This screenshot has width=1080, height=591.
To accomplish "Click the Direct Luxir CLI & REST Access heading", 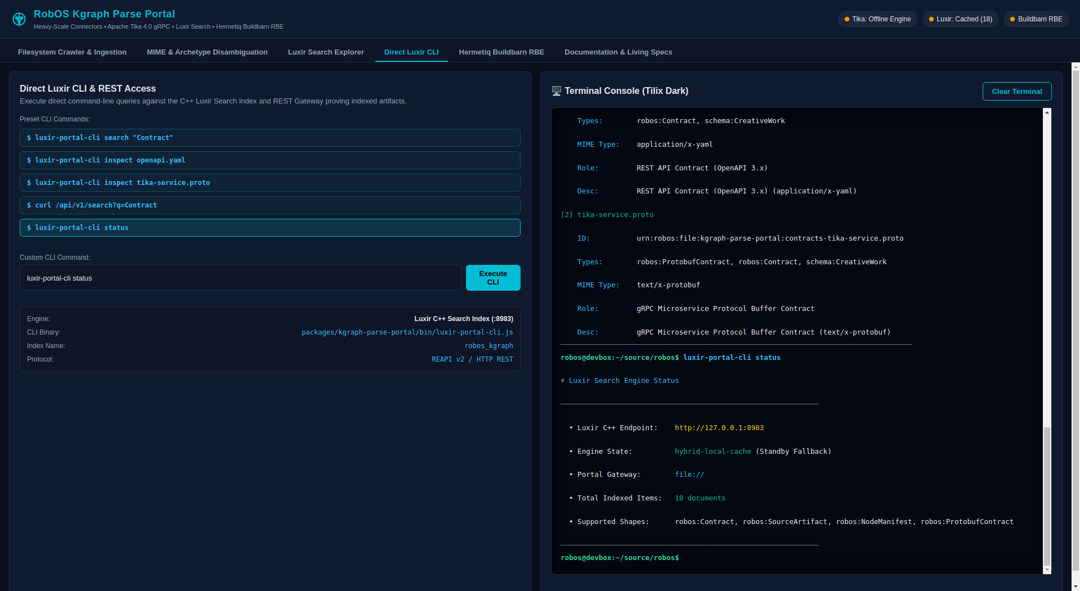I will point(88,89).
